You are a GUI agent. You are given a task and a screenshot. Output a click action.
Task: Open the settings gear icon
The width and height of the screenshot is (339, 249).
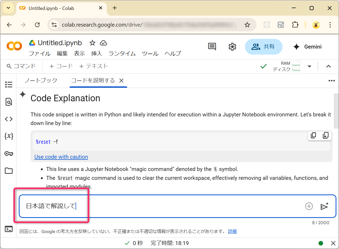(232, 47)
